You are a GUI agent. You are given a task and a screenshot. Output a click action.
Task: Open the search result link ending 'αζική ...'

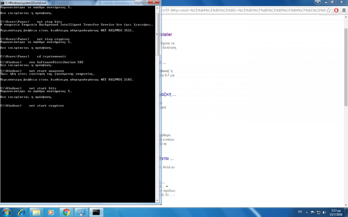(x=169, y=94)
